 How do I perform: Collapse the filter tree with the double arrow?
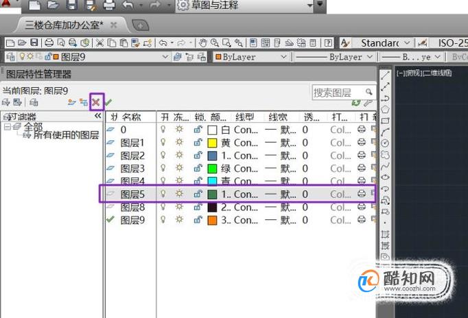[97, 116]
